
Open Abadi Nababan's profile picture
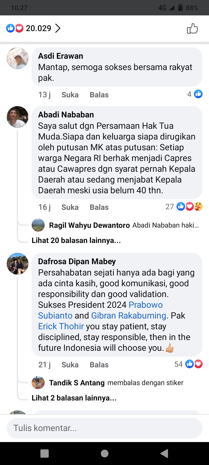point(18,117)
